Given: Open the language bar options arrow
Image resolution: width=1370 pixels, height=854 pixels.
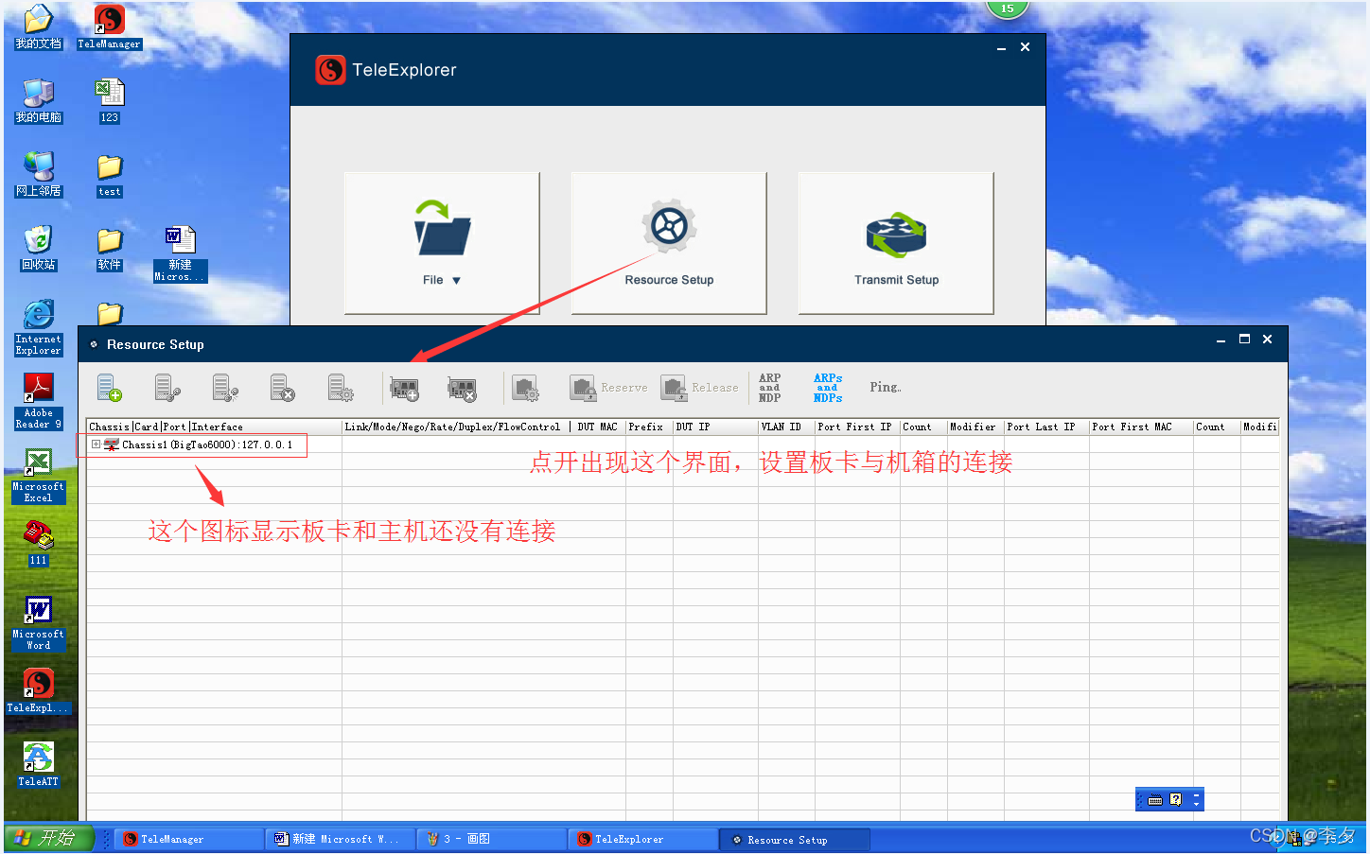Looking at the screenshot, I should [x=1197, y=805].
